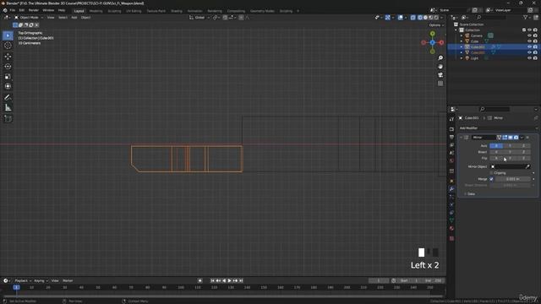Hide Camera in viewport via eye icon
The height and width of the screenshot is (304, 541).
pos(529,35)
